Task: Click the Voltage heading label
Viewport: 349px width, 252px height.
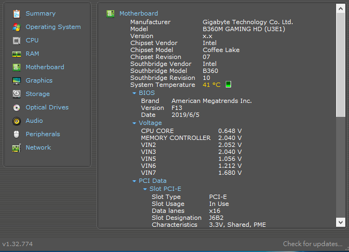Action: (150, 123)
